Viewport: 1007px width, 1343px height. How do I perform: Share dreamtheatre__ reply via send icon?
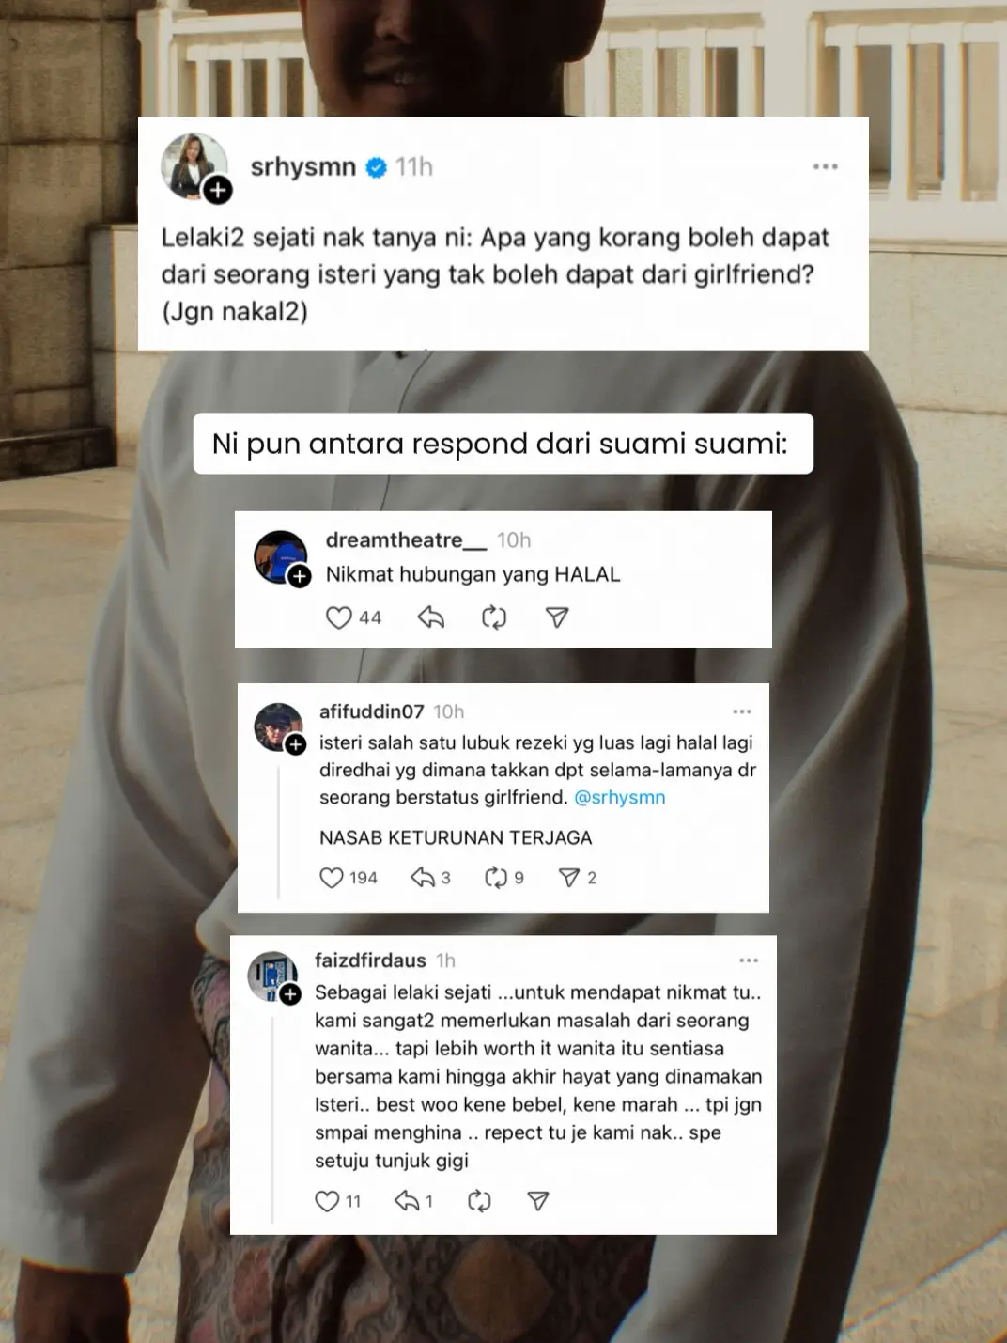pos(557,617)
